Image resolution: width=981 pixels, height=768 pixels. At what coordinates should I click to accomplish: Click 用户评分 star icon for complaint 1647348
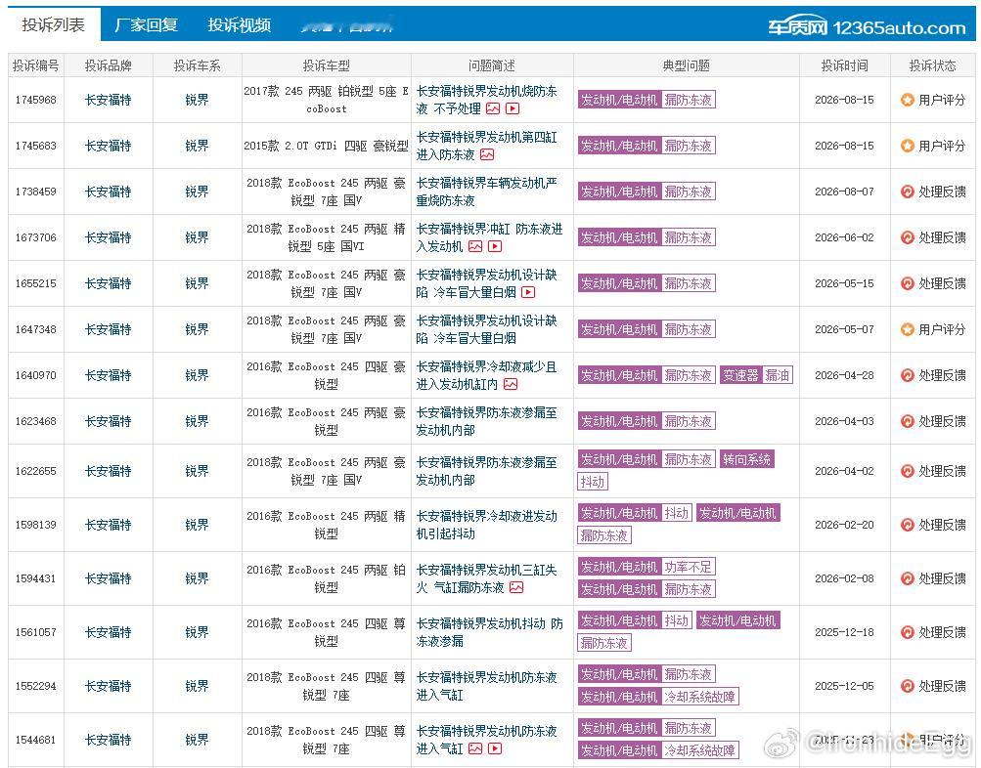coord(908,329)
